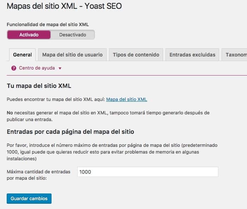Open the Mapa del sitio XML link

pos(126,100)
